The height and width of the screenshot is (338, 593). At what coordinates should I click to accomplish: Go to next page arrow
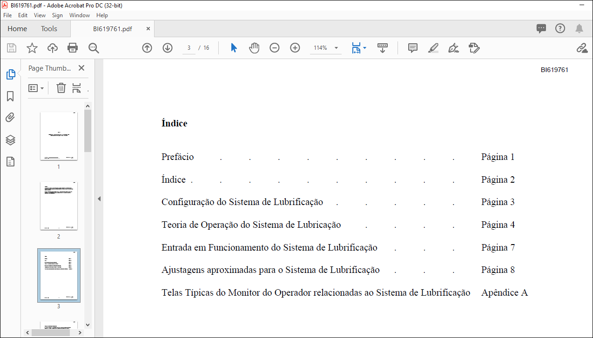click(168, 48)
